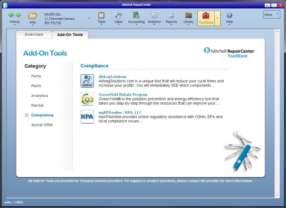Open the More options dropdown
286x208 pixels.
[x=271, y=15]
